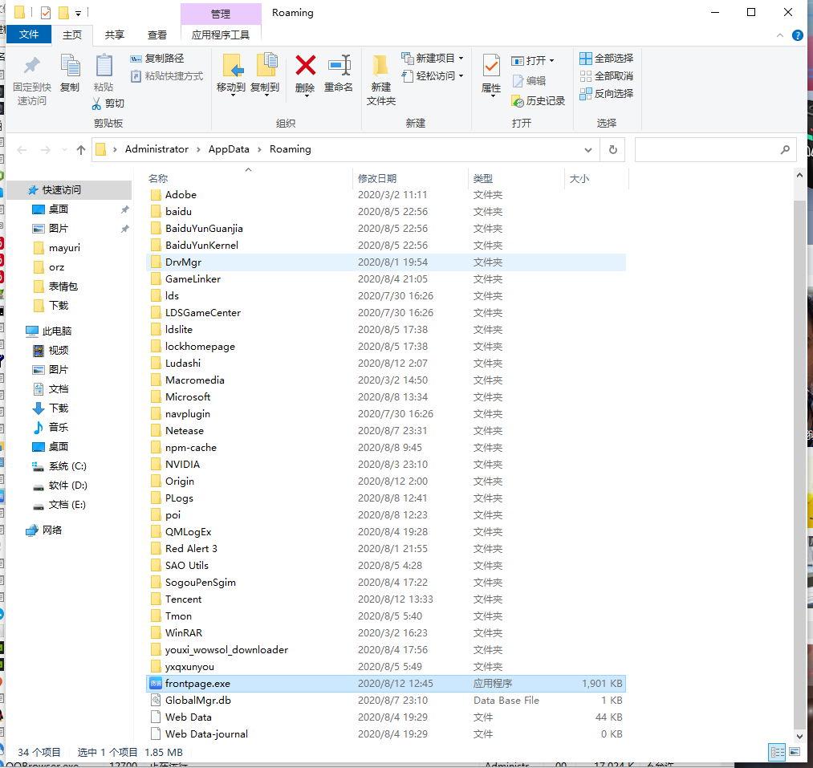The image size is (813, 768).
Task: Collapse the ribbon with chevron
Action: tap(780, 35)
